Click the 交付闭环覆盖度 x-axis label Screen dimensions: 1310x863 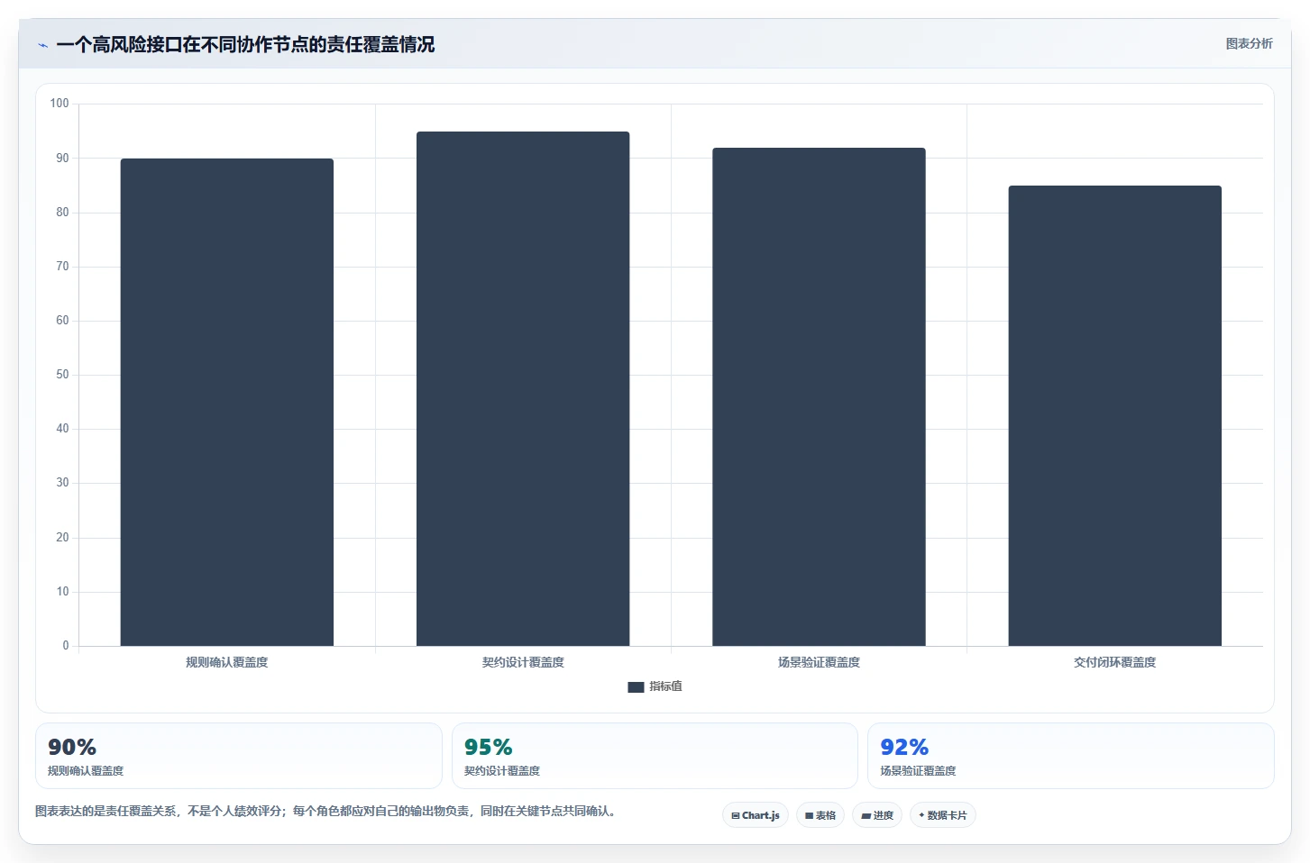tap(1114, 662)
